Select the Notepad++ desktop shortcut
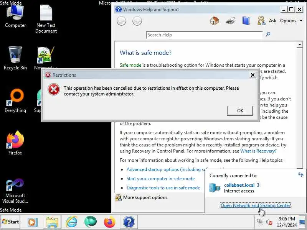This screenshot has width=307, height=230. click(x=45, y=58)
